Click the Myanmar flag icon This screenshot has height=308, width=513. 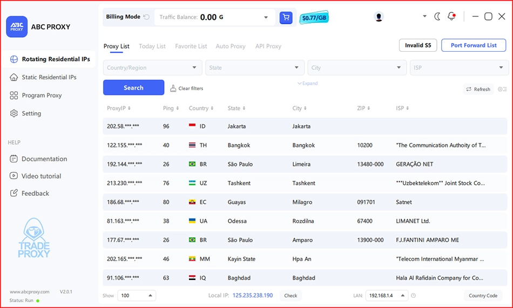pyautogui.click(x=192, y=258)
